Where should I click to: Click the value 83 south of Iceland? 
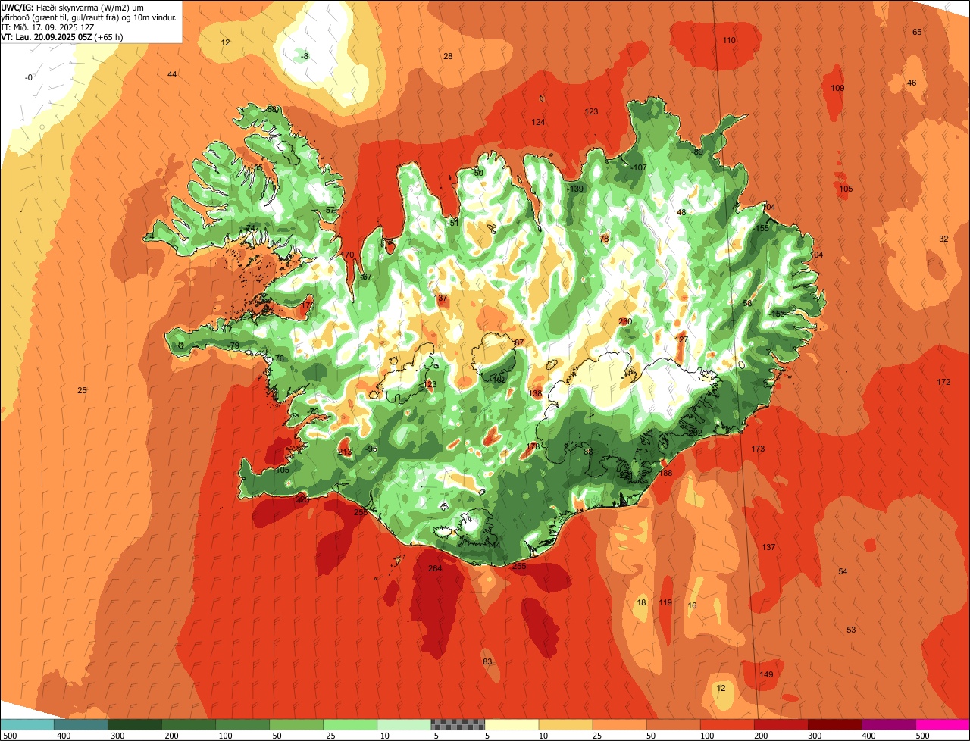(x=487, y=661)
